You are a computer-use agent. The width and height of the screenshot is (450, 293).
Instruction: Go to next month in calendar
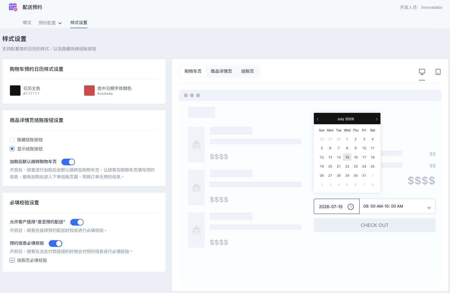377,119
